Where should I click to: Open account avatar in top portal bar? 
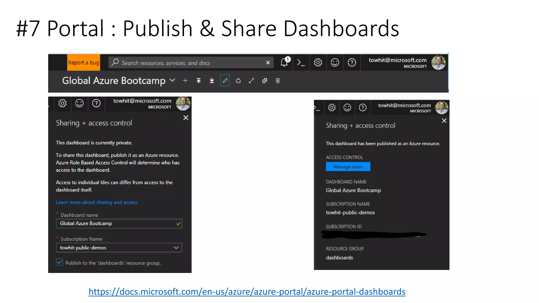(x=438, y=63)
